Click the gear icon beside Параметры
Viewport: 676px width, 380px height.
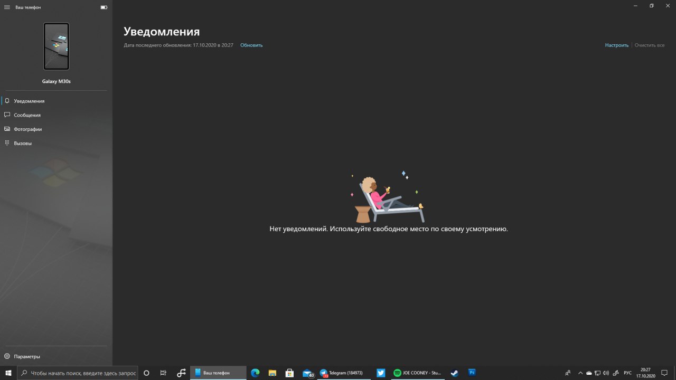[7, 356]
